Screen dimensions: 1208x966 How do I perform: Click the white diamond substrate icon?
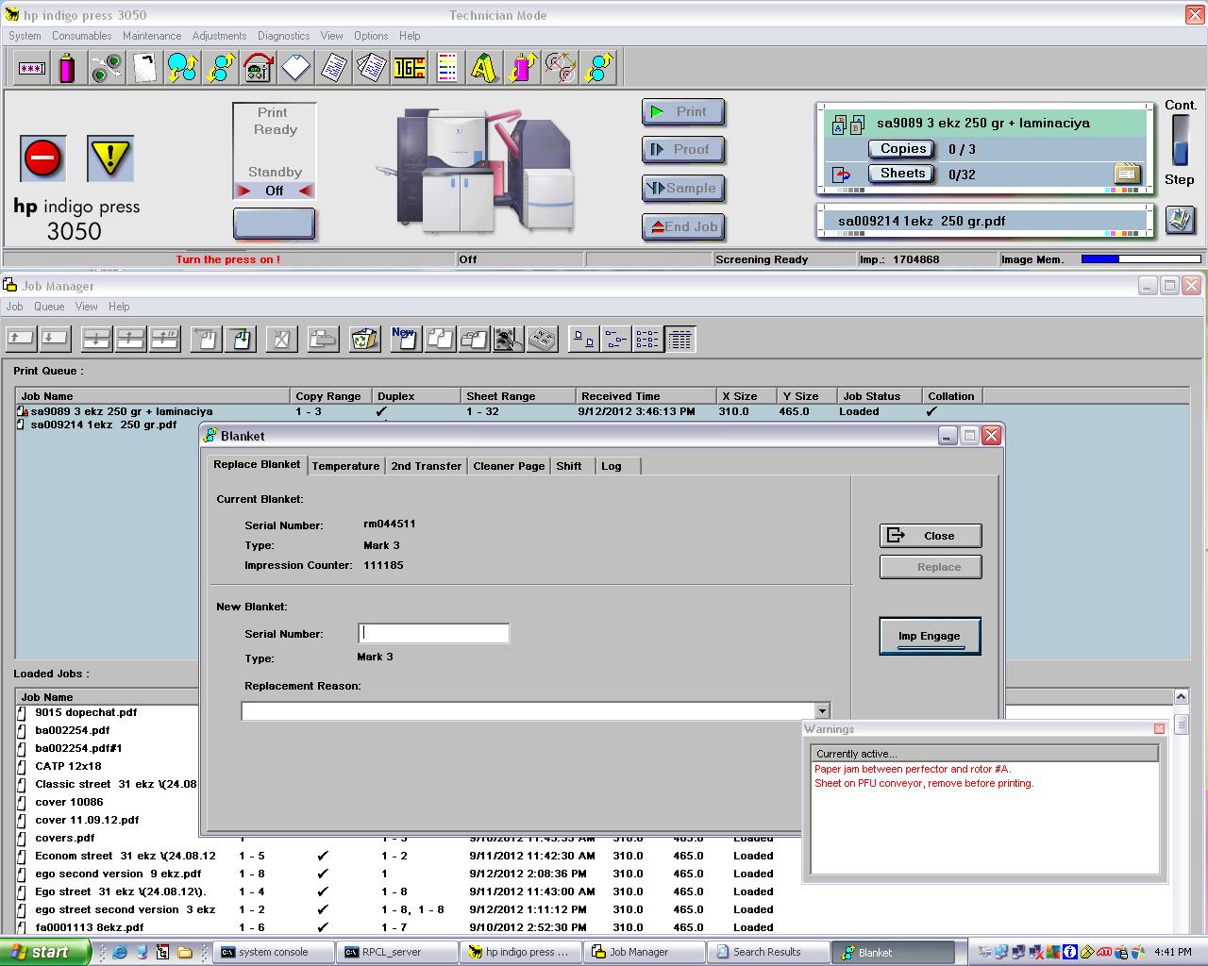coord(295,68)
